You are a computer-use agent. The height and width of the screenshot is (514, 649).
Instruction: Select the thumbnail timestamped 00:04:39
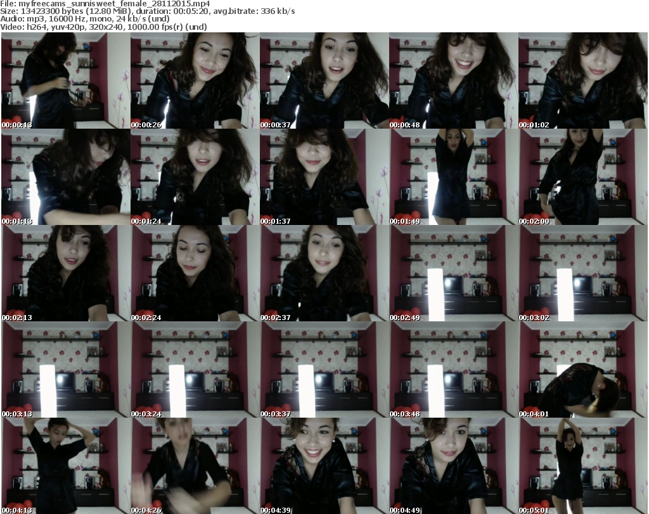tap(324, 466)
